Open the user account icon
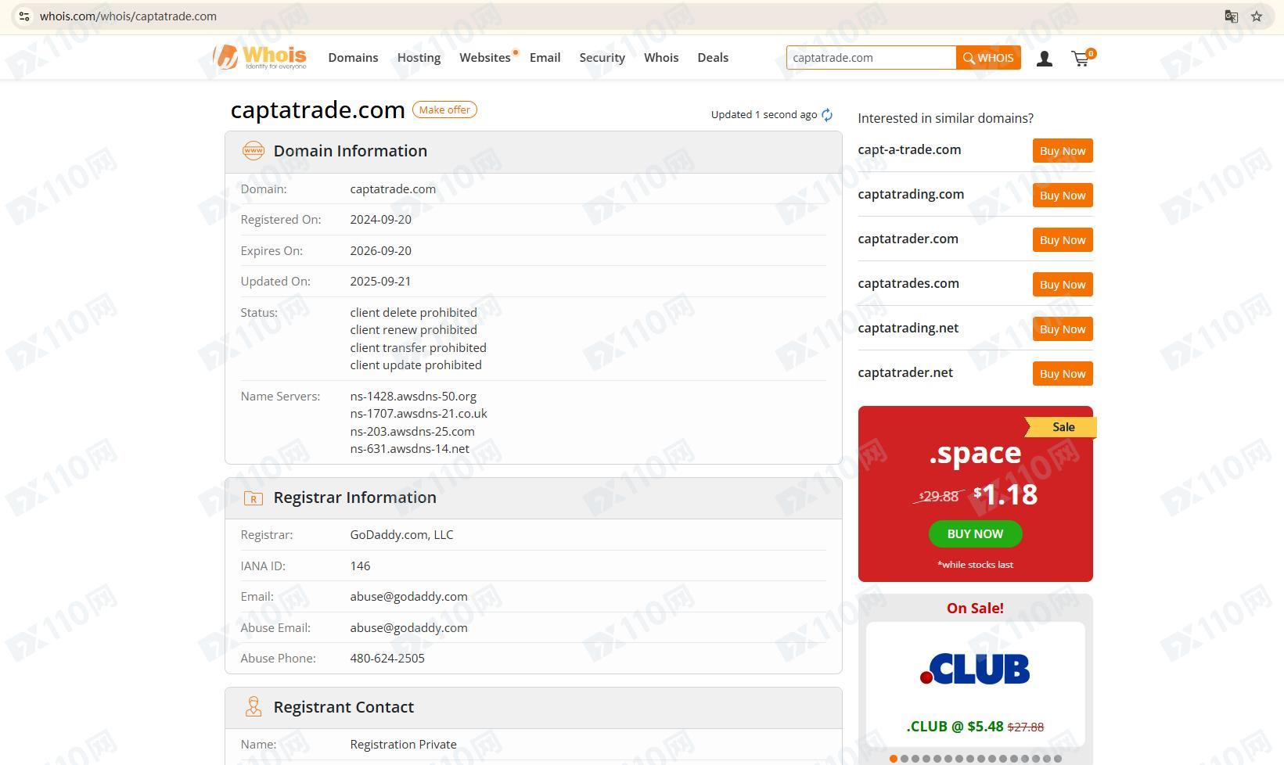The width and height of the screenshot is (1284, 765). (x=1044, y=59)
